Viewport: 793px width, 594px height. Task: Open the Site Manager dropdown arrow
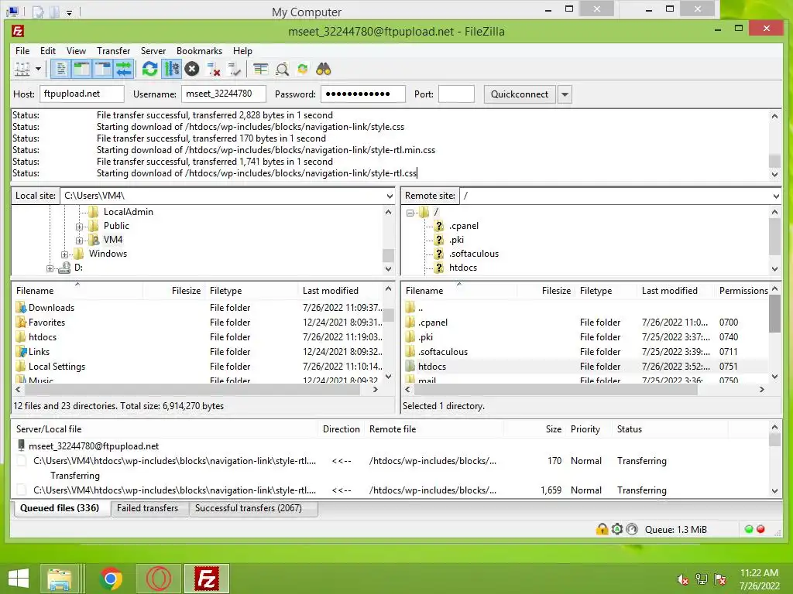(38, 69)
